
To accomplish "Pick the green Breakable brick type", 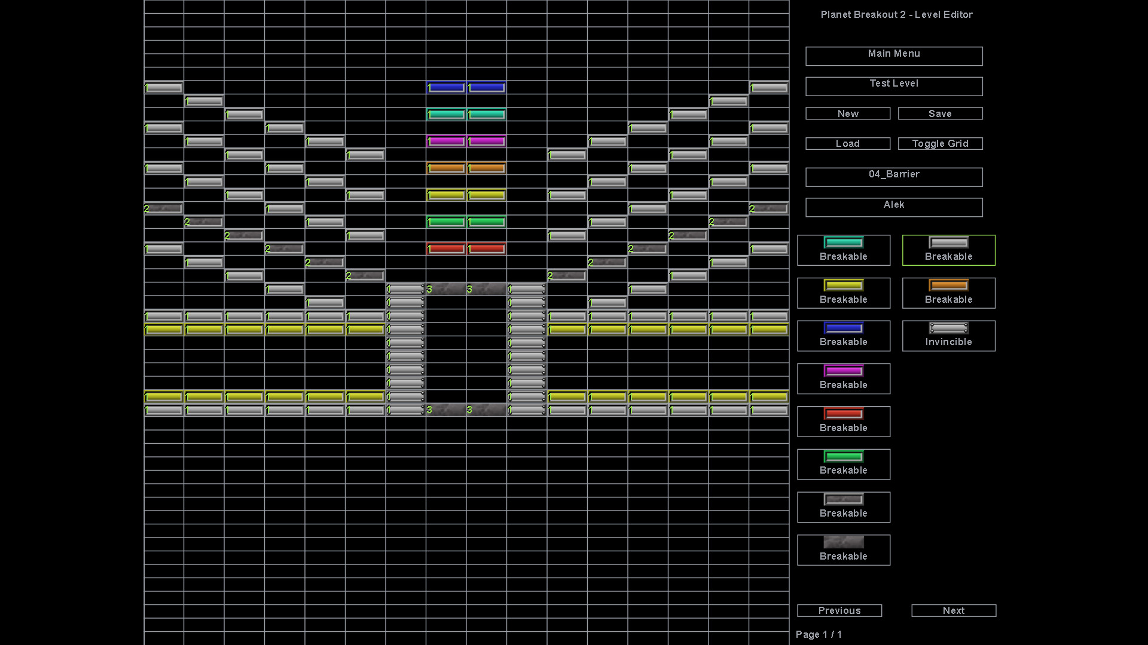I will point(843,464).
